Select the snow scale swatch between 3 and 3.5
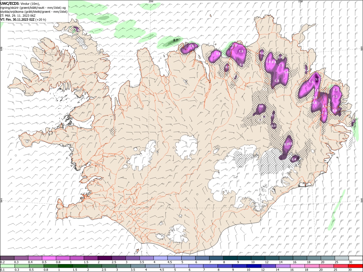Screen dimensions: 363x272 pyautogui.click(x=132, y=258)
